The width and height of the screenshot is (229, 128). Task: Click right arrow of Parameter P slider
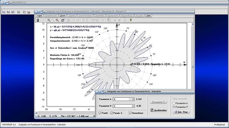click(x=133, y=106)
